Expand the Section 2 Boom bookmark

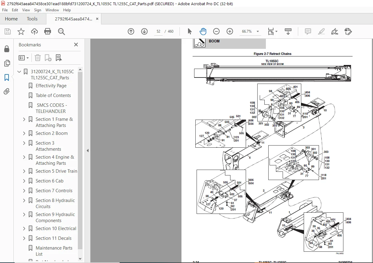pyautogui.click(x=24, y=133)
